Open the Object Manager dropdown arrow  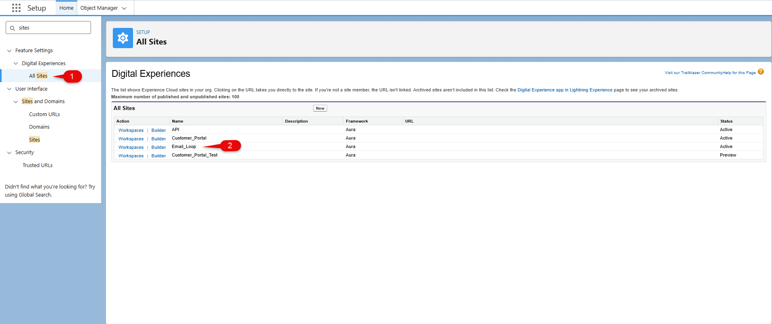pyautogui.click(x=124, y=8)
